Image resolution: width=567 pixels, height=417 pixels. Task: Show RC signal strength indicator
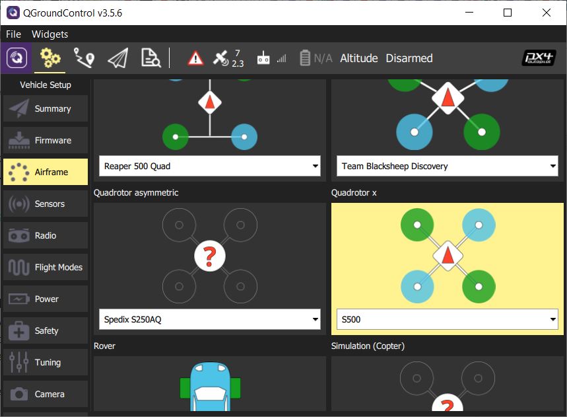point(271,58)
